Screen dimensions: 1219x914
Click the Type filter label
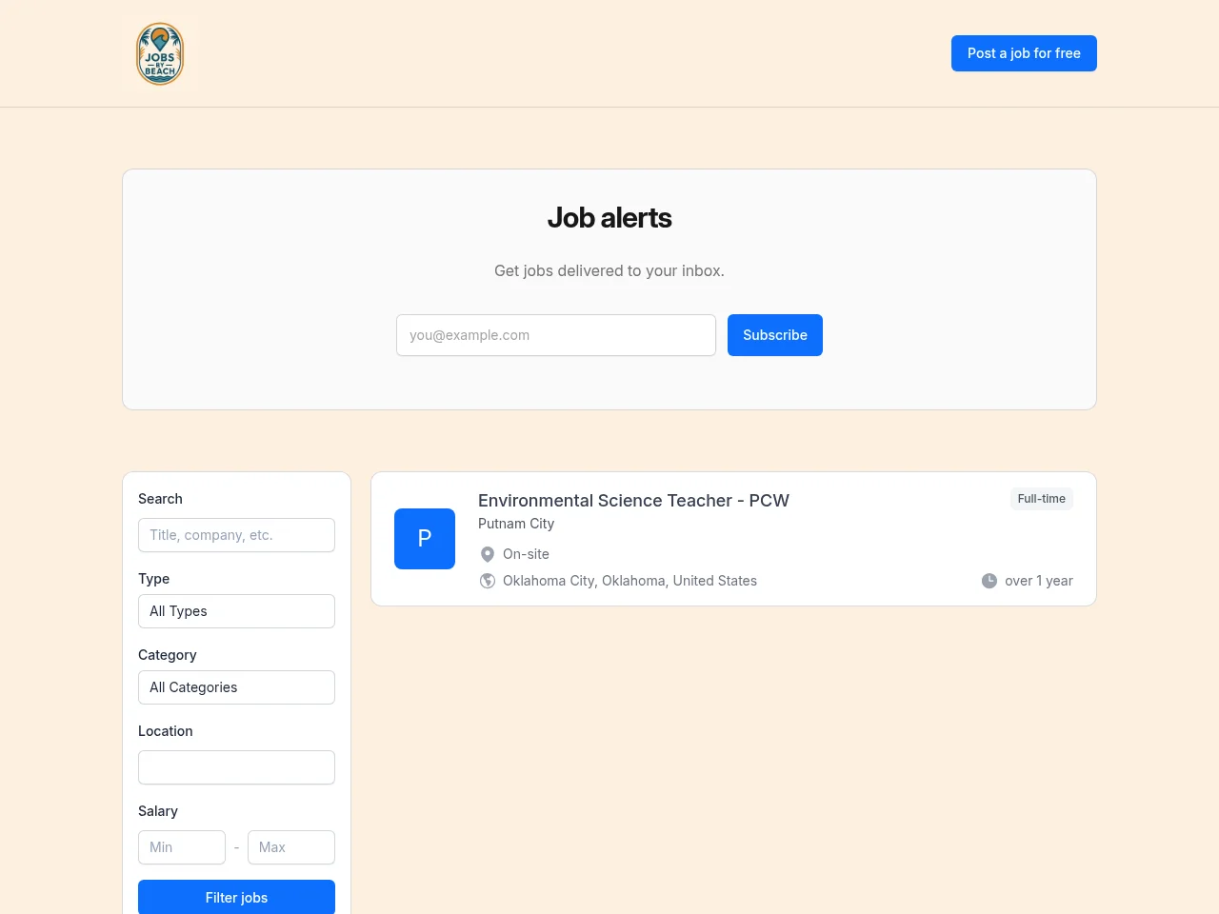(x=153, y=579)
